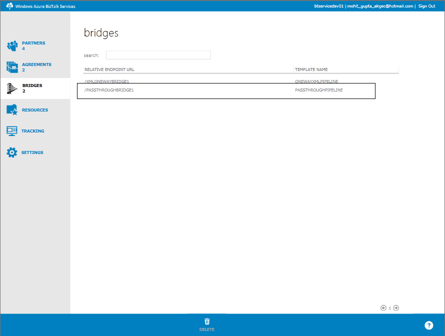The width and height of the screenshot is (445, 336).
Task: Click the Tracking monitor icon
Action: [x=12, y=131]
